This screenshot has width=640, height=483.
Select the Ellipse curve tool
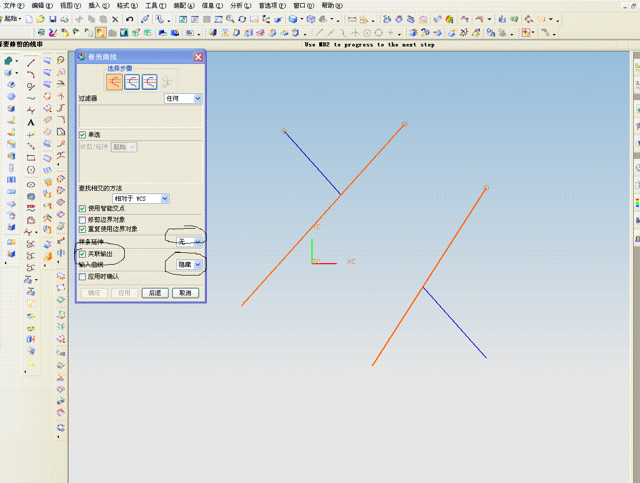click(31, 184)
